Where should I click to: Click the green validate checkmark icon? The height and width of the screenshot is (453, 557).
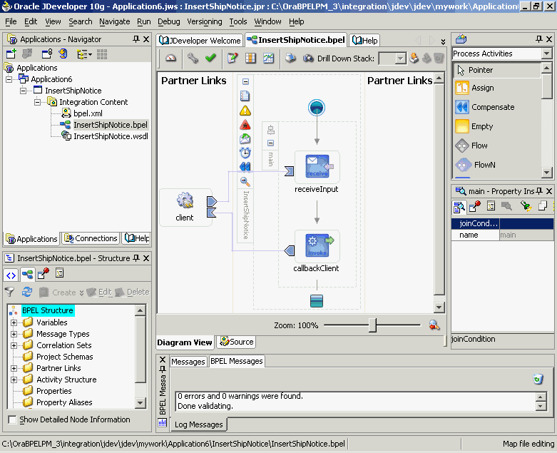(x=210, y=58)
